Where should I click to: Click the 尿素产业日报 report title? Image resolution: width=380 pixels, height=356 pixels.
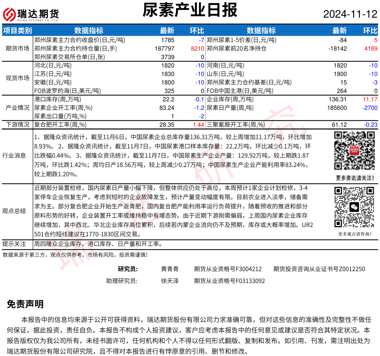[190, 10]
